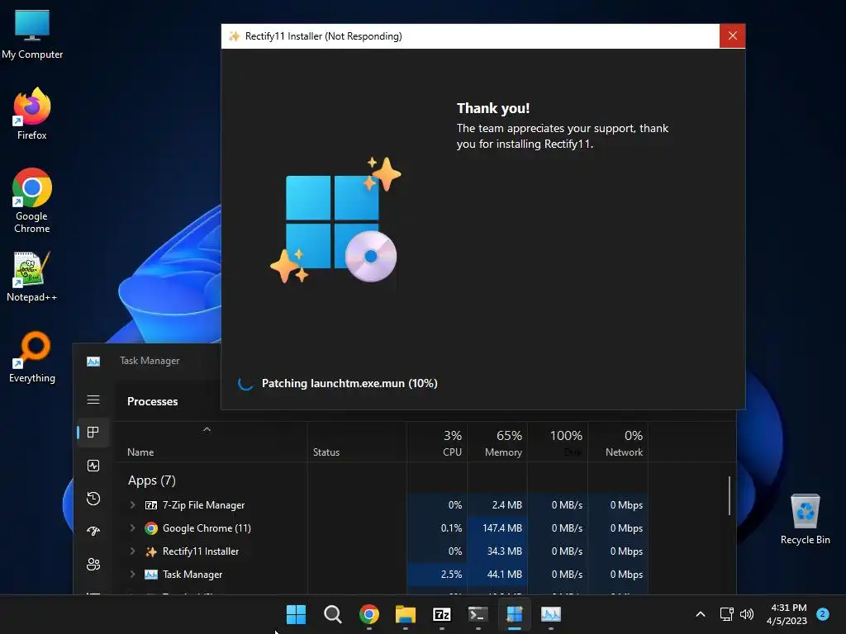Click the Thank you! heading
The height and width of the screenshot is (634, 846).
click(493, 108)
